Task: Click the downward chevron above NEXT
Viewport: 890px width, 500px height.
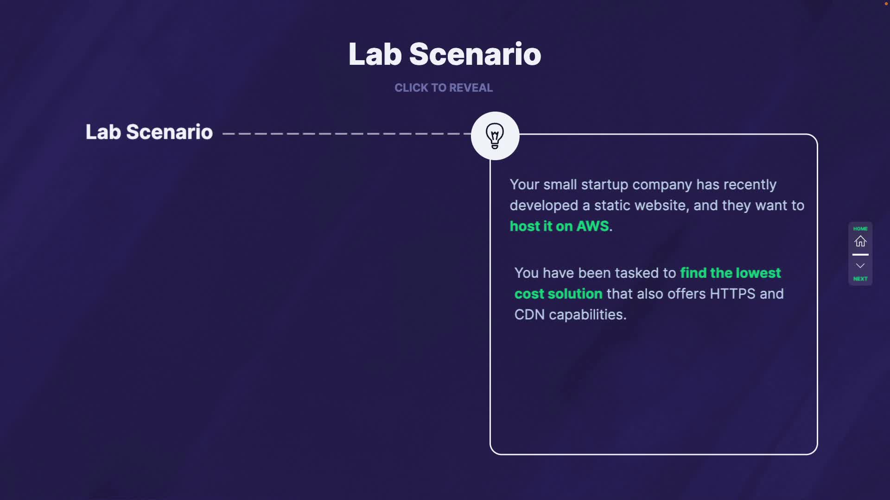Action: (860, 266)
